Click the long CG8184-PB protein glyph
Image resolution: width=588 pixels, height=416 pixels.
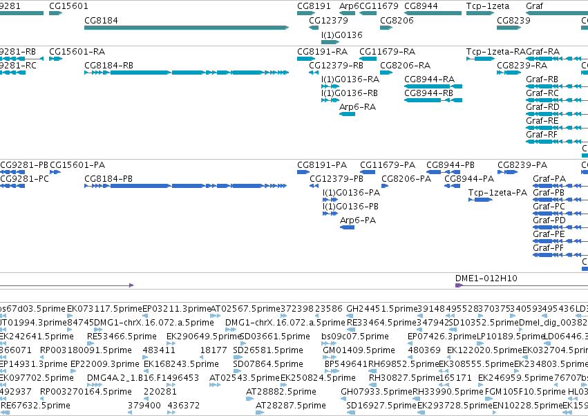click(186, 186)
